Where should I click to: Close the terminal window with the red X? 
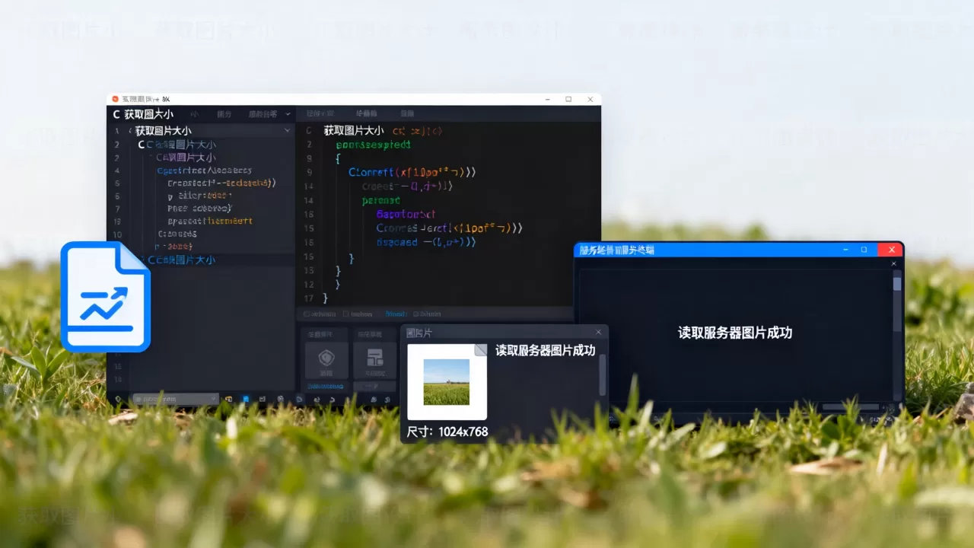click(x=890, y=250)
